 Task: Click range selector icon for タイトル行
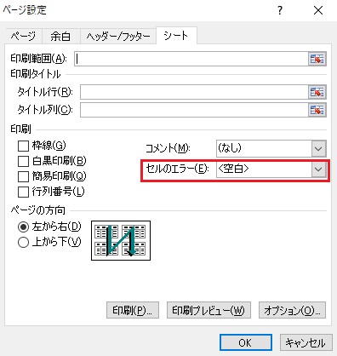coord(317,92)
